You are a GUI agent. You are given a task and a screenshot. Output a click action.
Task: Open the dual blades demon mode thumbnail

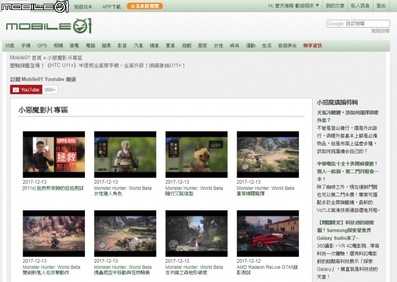pos(54,233)
